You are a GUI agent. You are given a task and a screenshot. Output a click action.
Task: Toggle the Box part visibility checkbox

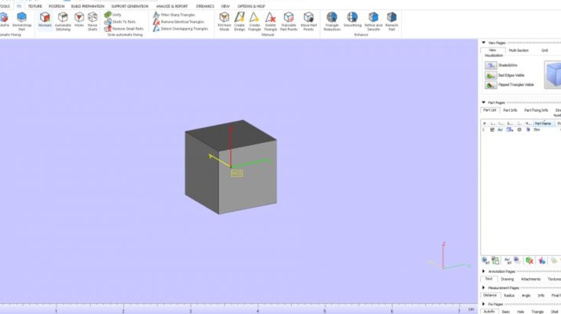point(492,130)
